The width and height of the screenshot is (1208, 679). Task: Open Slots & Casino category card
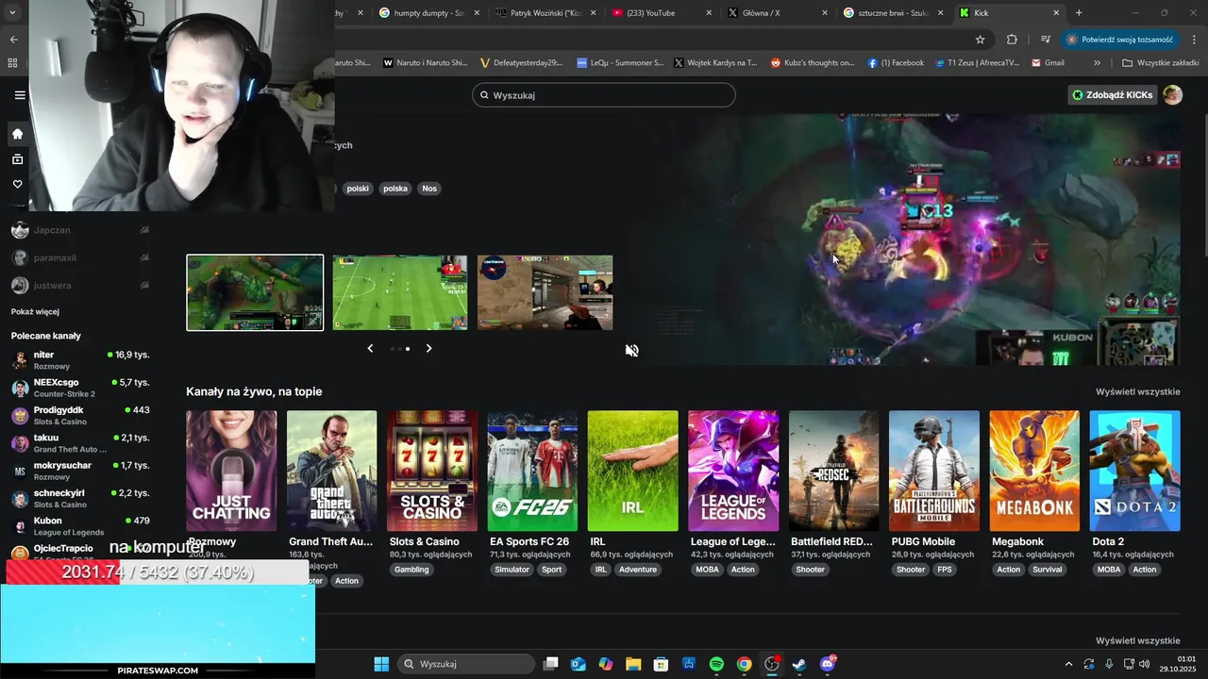click(432, 471)
